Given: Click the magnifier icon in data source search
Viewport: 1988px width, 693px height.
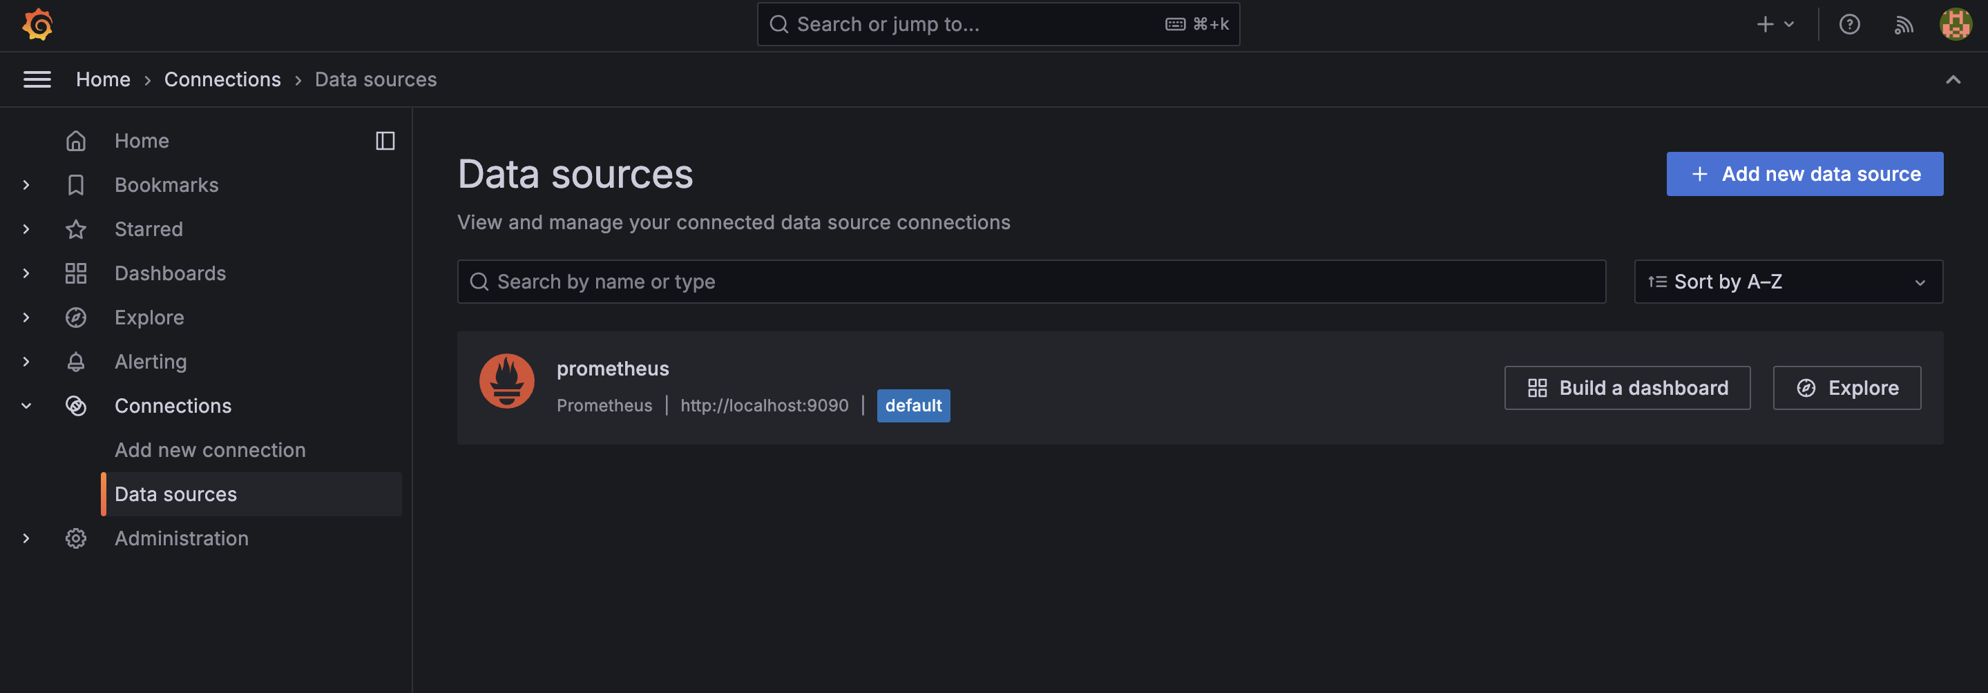Looking at the screenshot, I should [479, 282].
